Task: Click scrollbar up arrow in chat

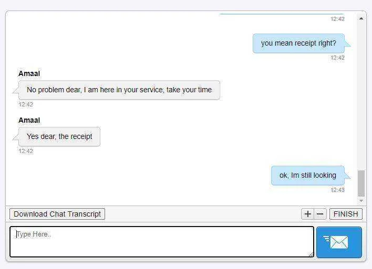Action: (361, 18)
